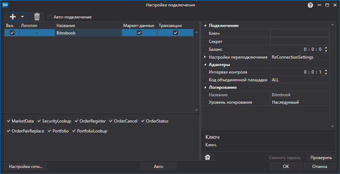Toggle Маркет-данные checkbox for Bitexbook
Screen dimensions: 340x174
click(139, 33)
